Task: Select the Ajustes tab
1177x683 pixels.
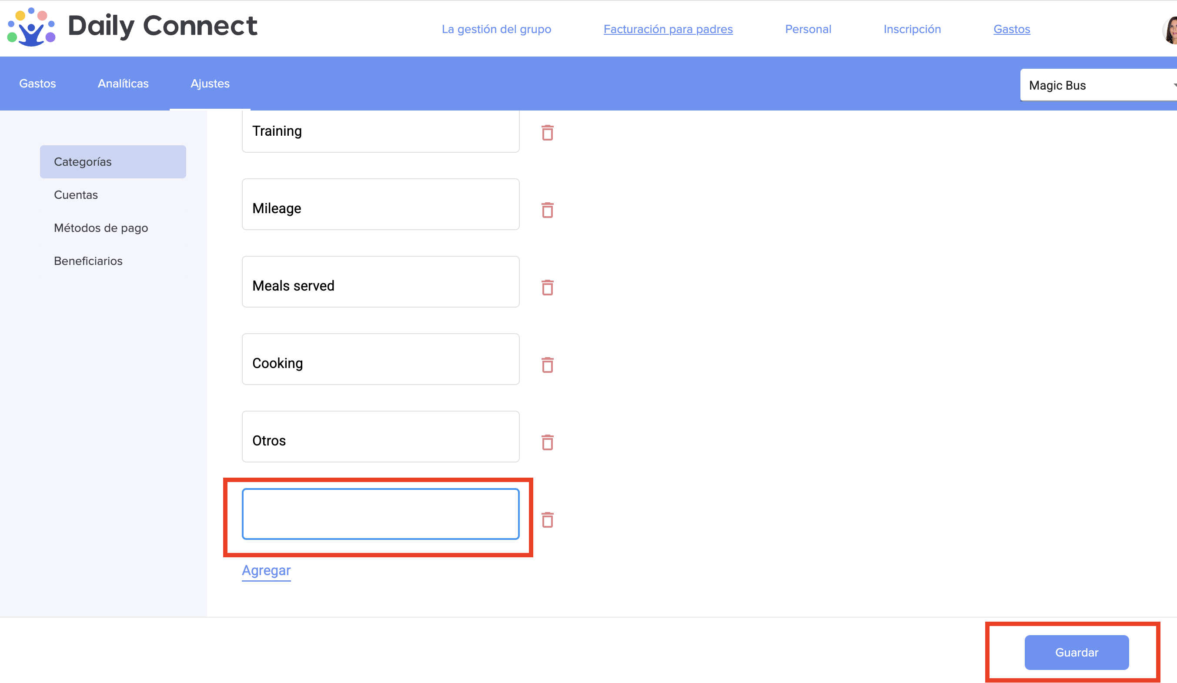Action: pyautogui.click(x=210, y=84)
